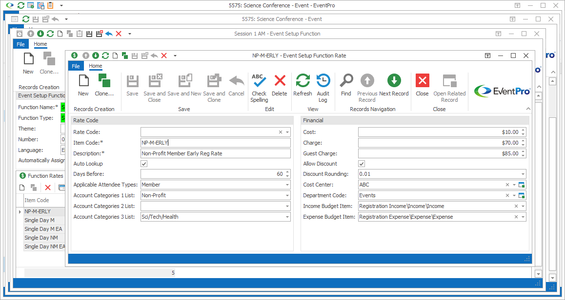Click the green Clone ribbon button in the Function Rate window
Image resolution: width=565 pixels, height=300 pixels.
pyautogui.click(x=104, y=86)
